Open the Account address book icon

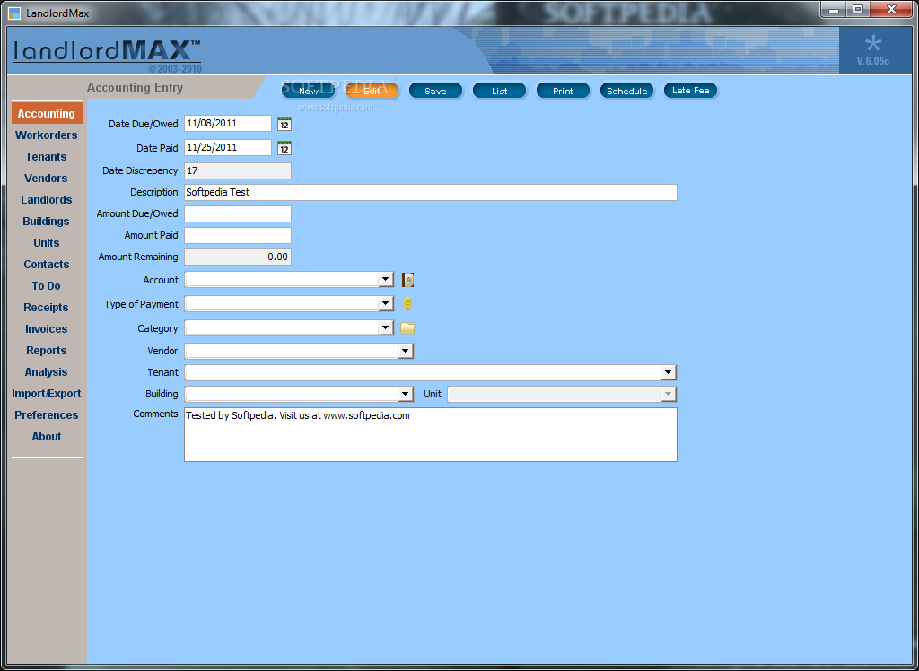point(408,280)
